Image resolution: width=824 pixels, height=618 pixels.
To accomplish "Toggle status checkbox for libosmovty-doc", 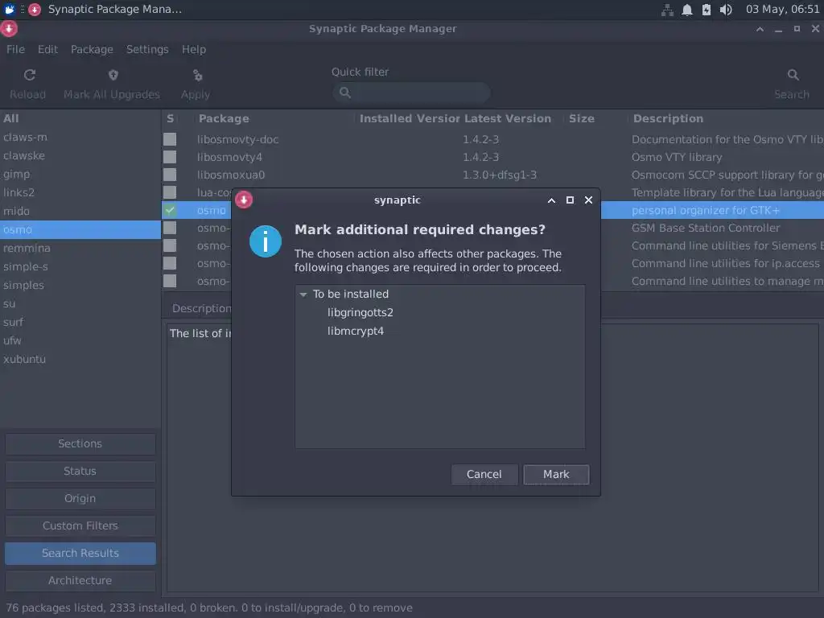I will 170,139.
